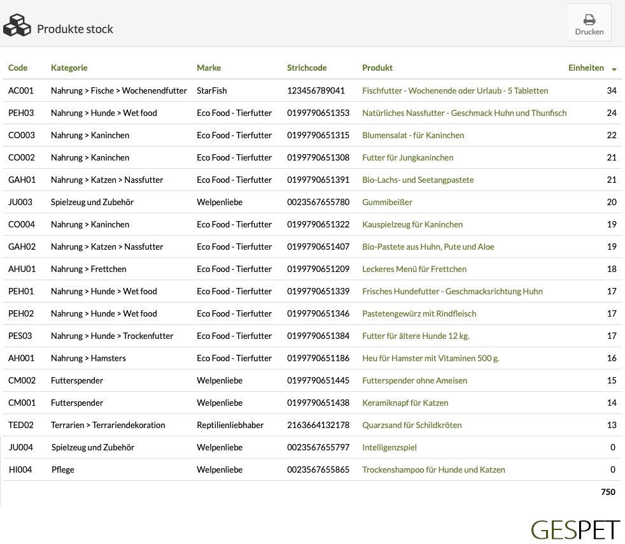
Task: Click category Nahrung > Hamsters
Action: tap(88, 359)
